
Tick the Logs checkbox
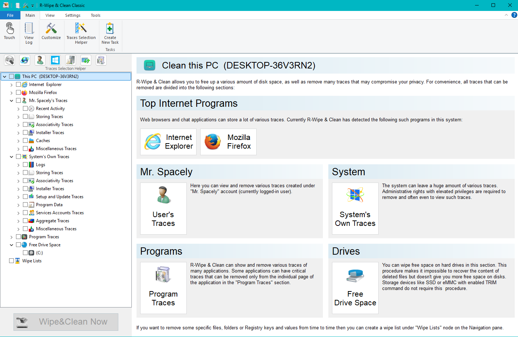[25, 165]
